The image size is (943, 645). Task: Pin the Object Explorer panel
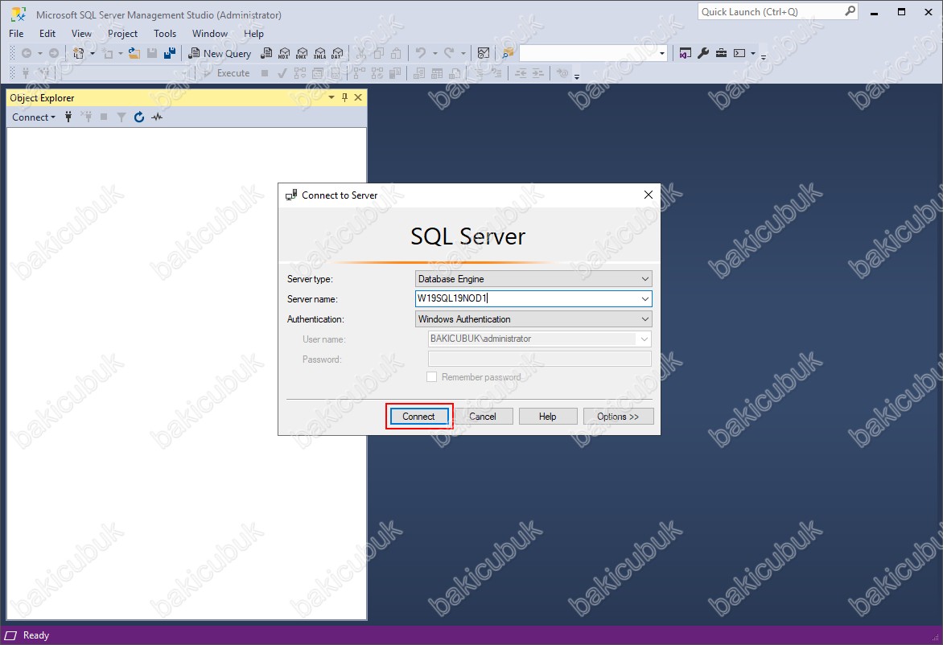click(344, 97)
